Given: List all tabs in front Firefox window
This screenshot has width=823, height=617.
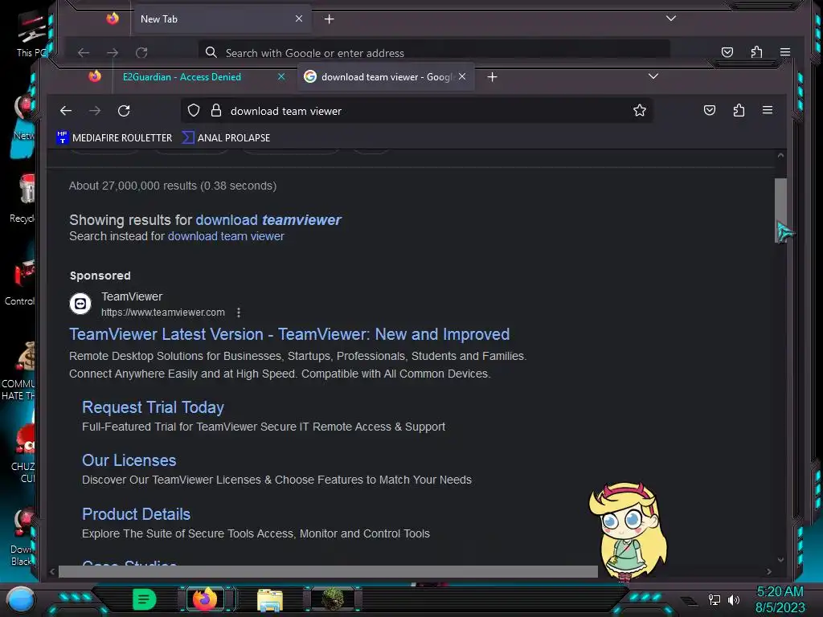Looking at the screenshot, I should click(653, 76).
